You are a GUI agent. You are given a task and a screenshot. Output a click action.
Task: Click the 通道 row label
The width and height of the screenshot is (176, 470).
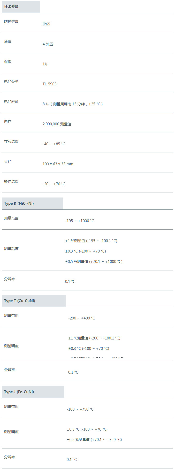coord(8,42)
